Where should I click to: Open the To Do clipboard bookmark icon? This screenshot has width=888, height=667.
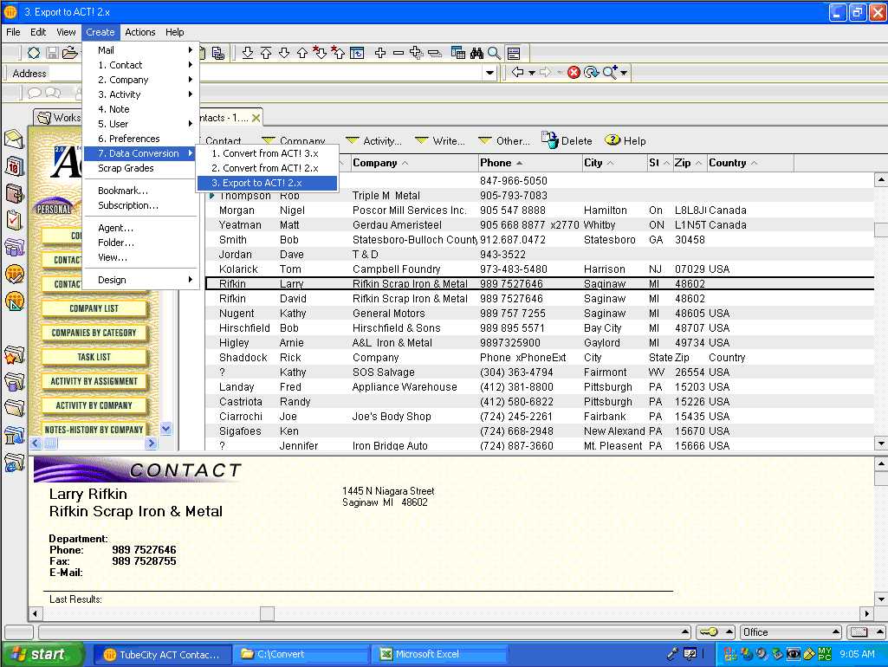coord(14,220)
